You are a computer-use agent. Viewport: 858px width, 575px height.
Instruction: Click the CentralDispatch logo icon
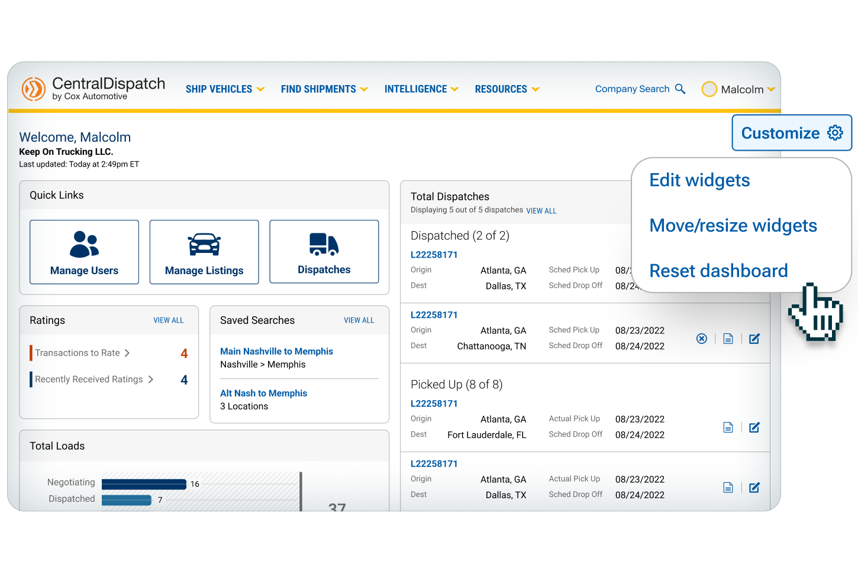(34, 89)
